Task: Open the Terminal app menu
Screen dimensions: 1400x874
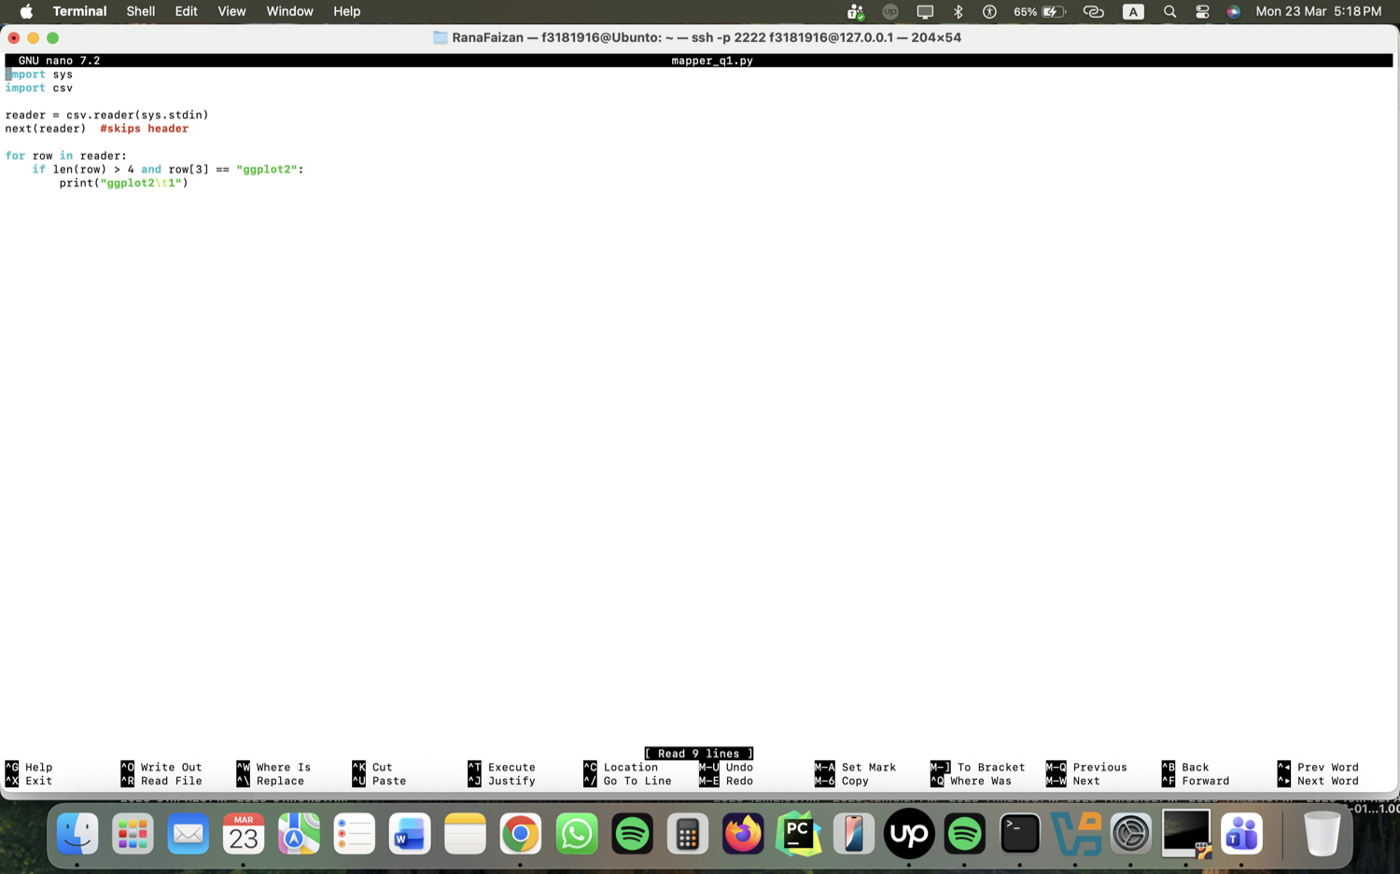Action: pos(79,11)
